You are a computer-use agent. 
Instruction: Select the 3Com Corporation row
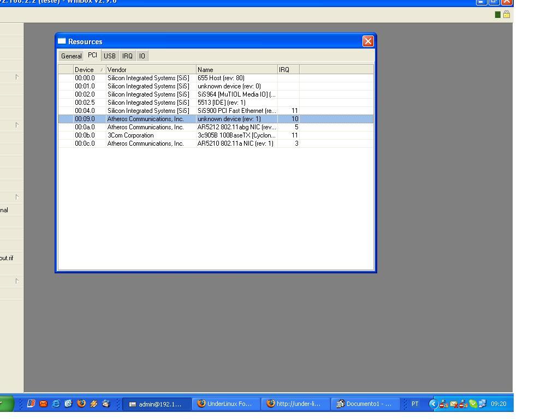coord(216,135)
